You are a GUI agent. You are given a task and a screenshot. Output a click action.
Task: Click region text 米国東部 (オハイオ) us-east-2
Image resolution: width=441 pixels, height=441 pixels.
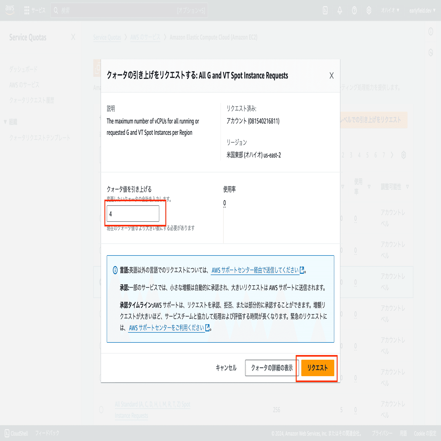(254, 155)
